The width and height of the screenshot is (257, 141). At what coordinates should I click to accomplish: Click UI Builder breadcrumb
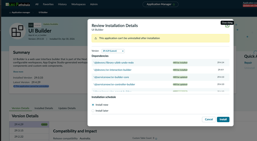(x=43, y=12)
